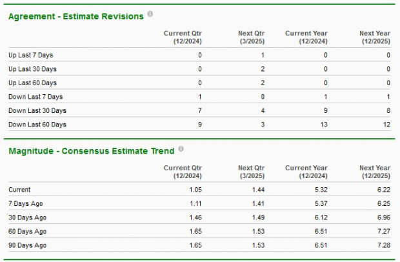
Task: Select the 7 Days Ago row label
Action: [26, 203]
